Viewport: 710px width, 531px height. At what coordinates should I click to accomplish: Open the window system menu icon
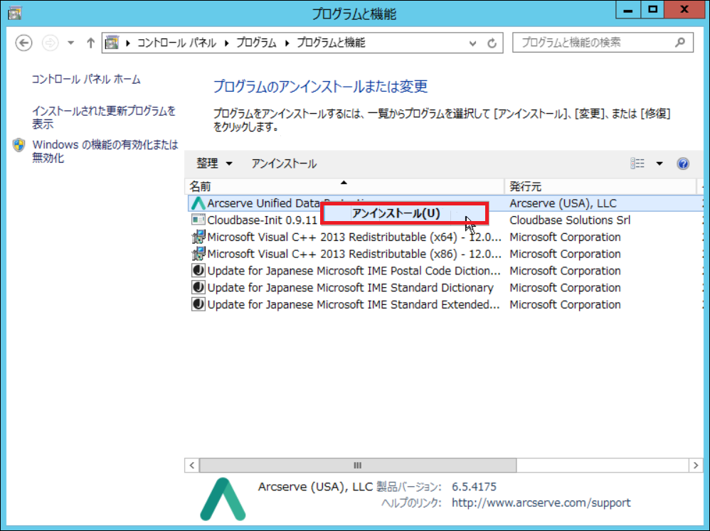[x=14, y=13]
